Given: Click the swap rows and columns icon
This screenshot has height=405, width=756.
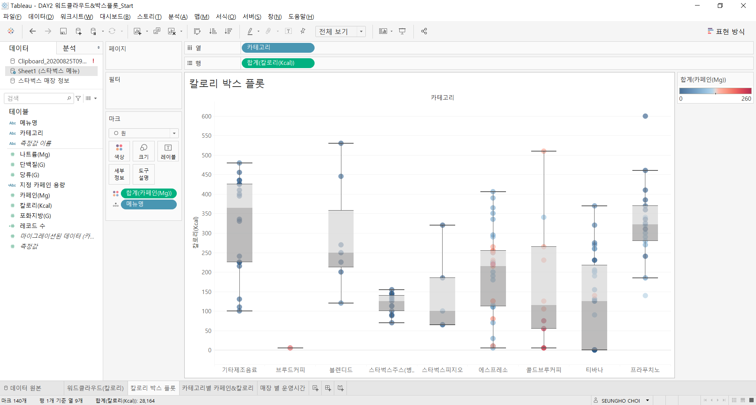Looking at the screenshot, I should click(x=197, y=31).
